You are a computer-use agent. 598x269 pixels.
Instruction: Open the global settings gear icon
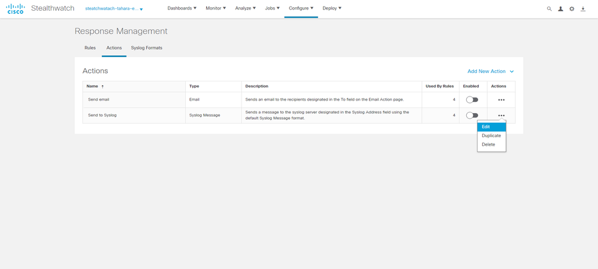572,9
